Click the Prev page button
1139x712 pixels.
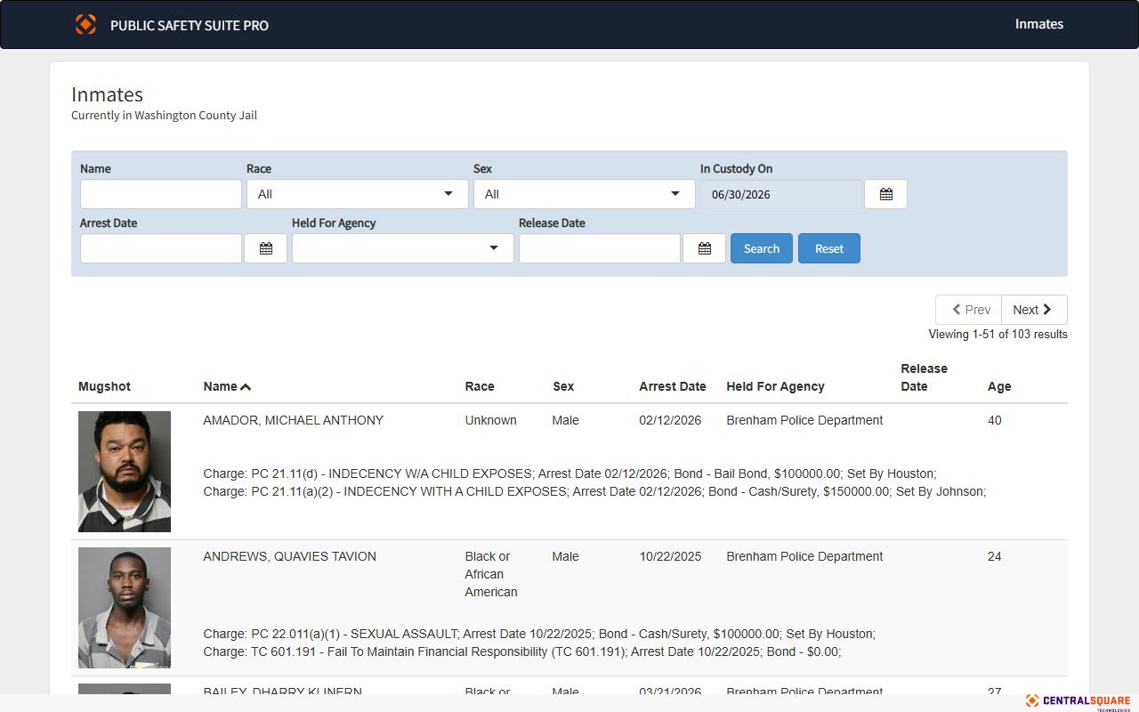(x=969, y=310)
